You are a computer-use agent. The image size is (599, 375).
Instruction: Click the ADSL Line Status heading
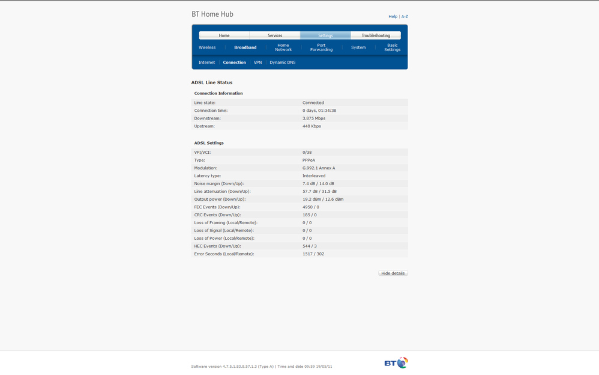(x=212, y=82)
